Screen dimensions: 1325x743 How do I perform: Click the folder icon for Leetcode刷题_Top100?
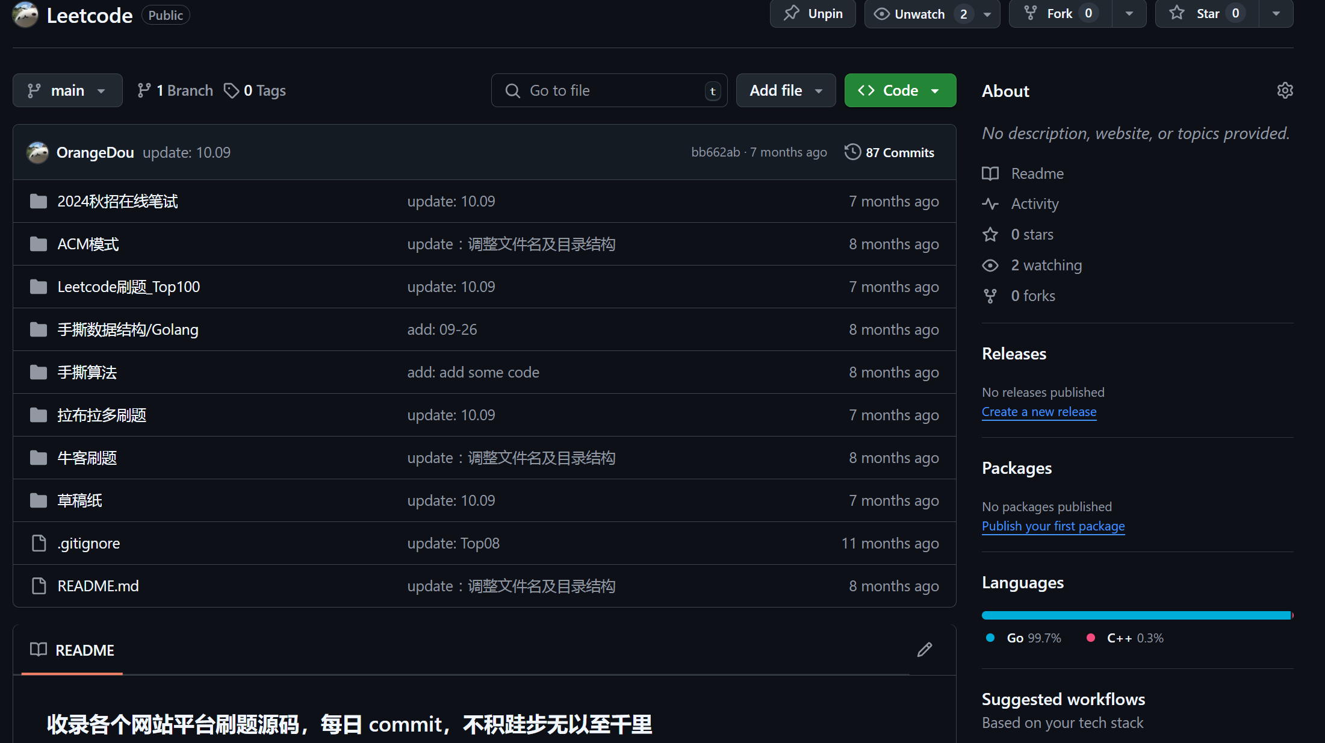click(39, 287)
